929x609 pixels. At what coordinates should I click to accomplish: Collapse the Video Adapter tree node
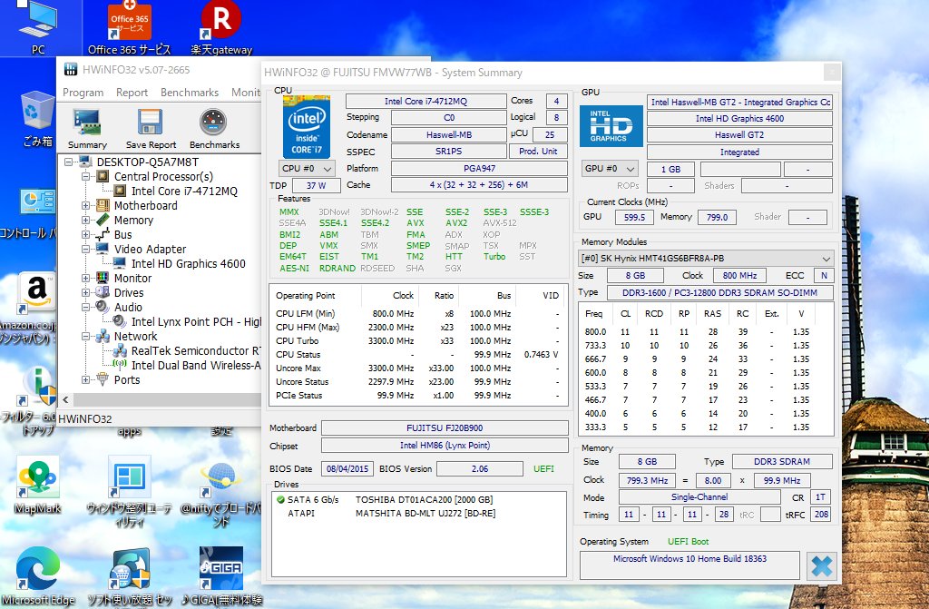coord(86,250)
